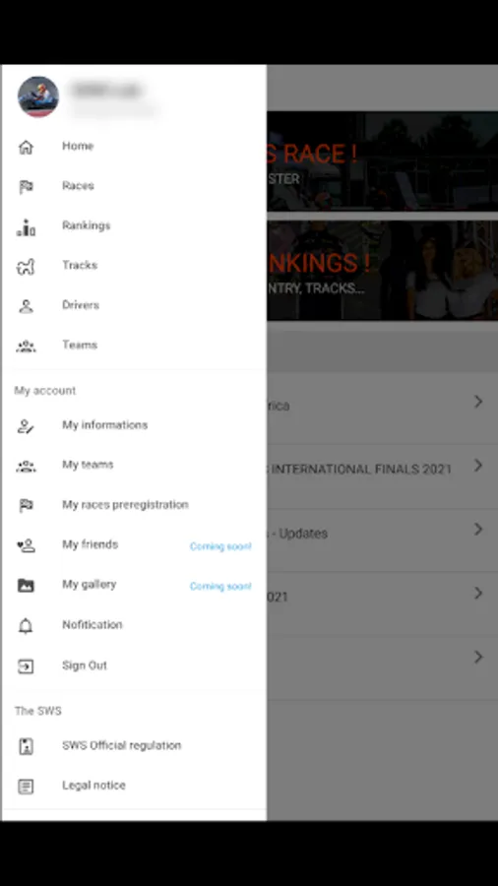This screenshot has width=498, height=886.
Task: Expand the Updates news item chevron
Action: 478,530
